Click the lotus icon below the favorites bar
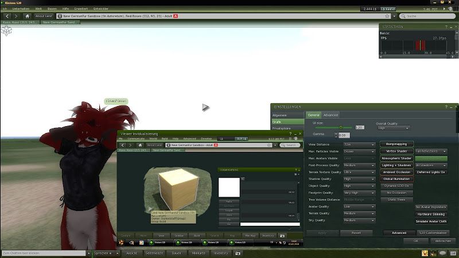This screenshot has height=258, width=459. click(x=6, y=30)
